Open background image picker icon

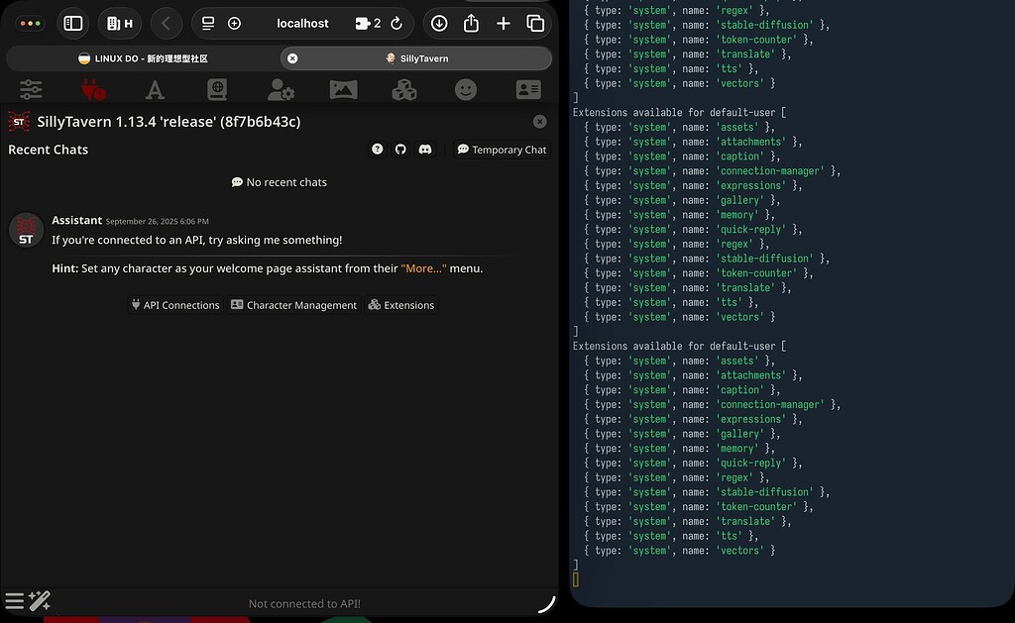(343, 89)
